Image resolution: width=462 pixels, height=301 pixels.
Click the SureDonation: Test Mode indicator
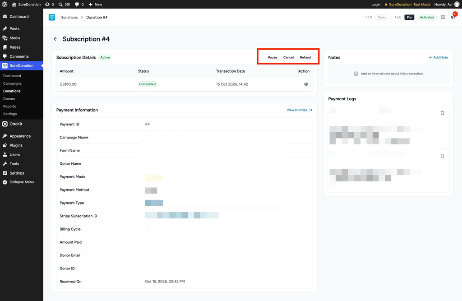407,5
